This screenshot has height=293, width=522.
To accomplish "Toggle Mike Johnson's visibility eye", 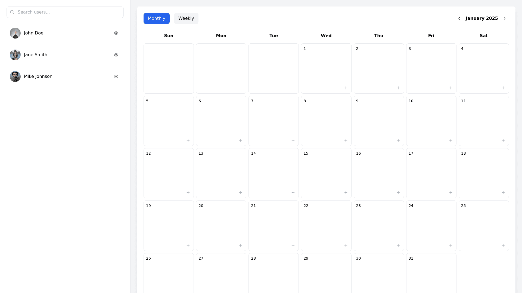I will [x=116, y=77].
